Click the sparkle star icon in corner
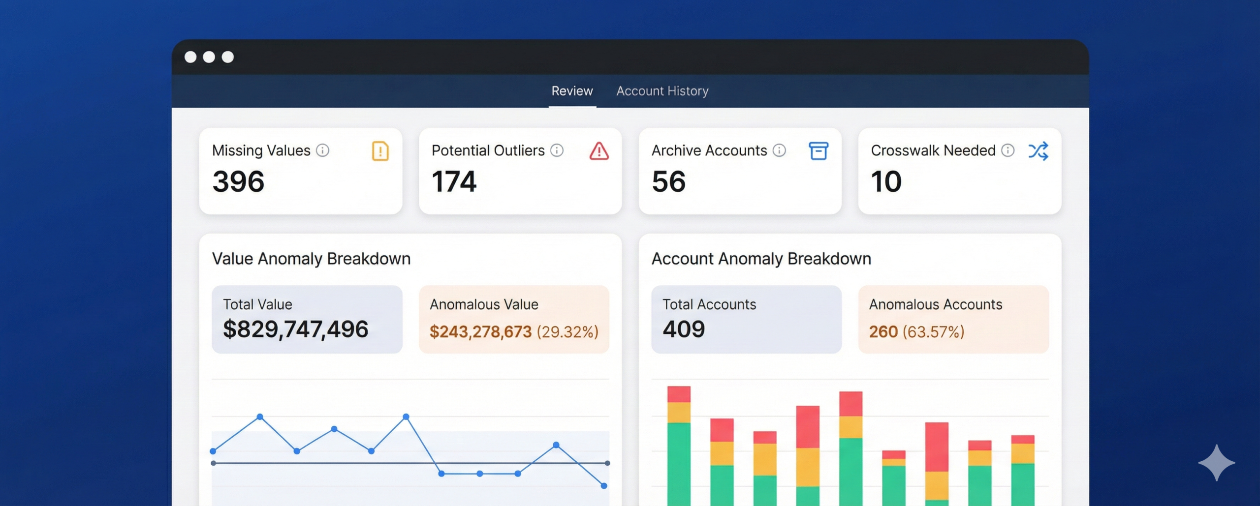This screenshot has height=506, width=1260. 1216,463
